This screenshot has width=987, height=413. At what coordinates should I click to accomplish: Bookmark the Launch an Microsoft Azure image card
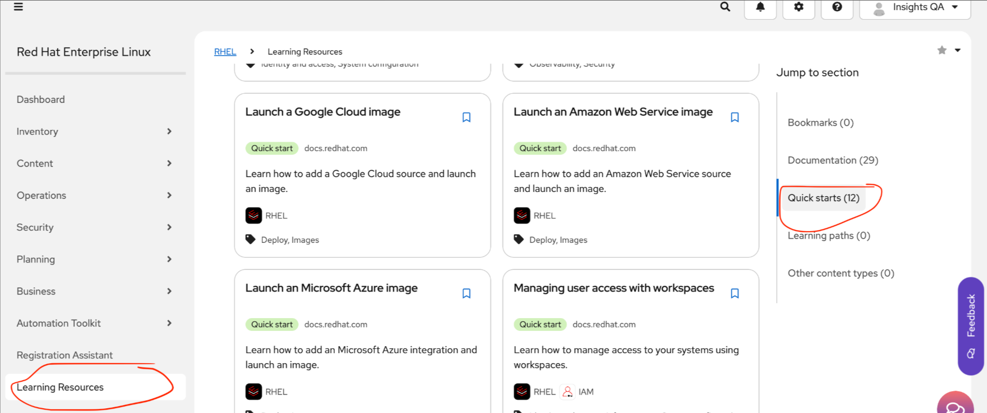tap(466, 293)
